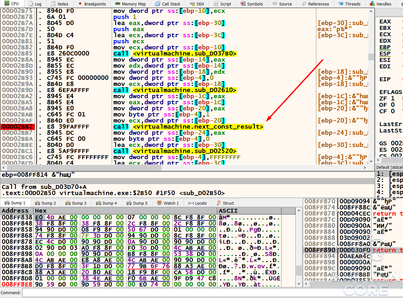The width and height of the screenshot is (403, 298).
Task: Open the Dump 5 tab
Action: click(x=137, y=203)
